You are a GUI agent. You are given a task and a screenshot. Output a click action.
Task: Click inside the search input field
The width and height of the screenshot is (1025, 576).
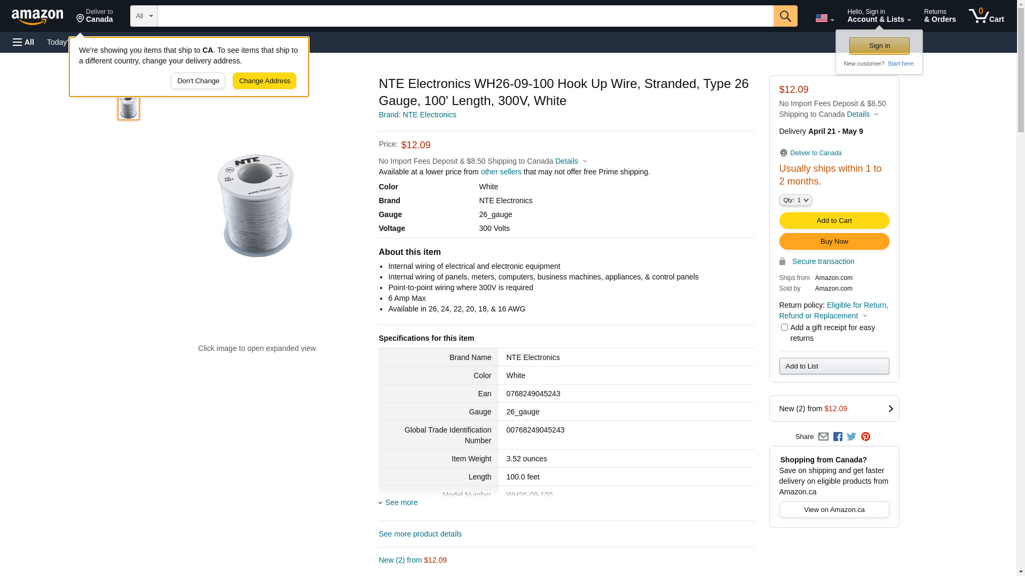click(465, 16)
